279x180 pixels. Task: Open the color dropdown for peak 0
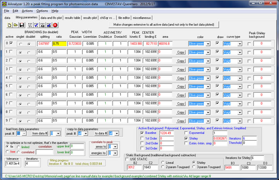pos(208,44)
